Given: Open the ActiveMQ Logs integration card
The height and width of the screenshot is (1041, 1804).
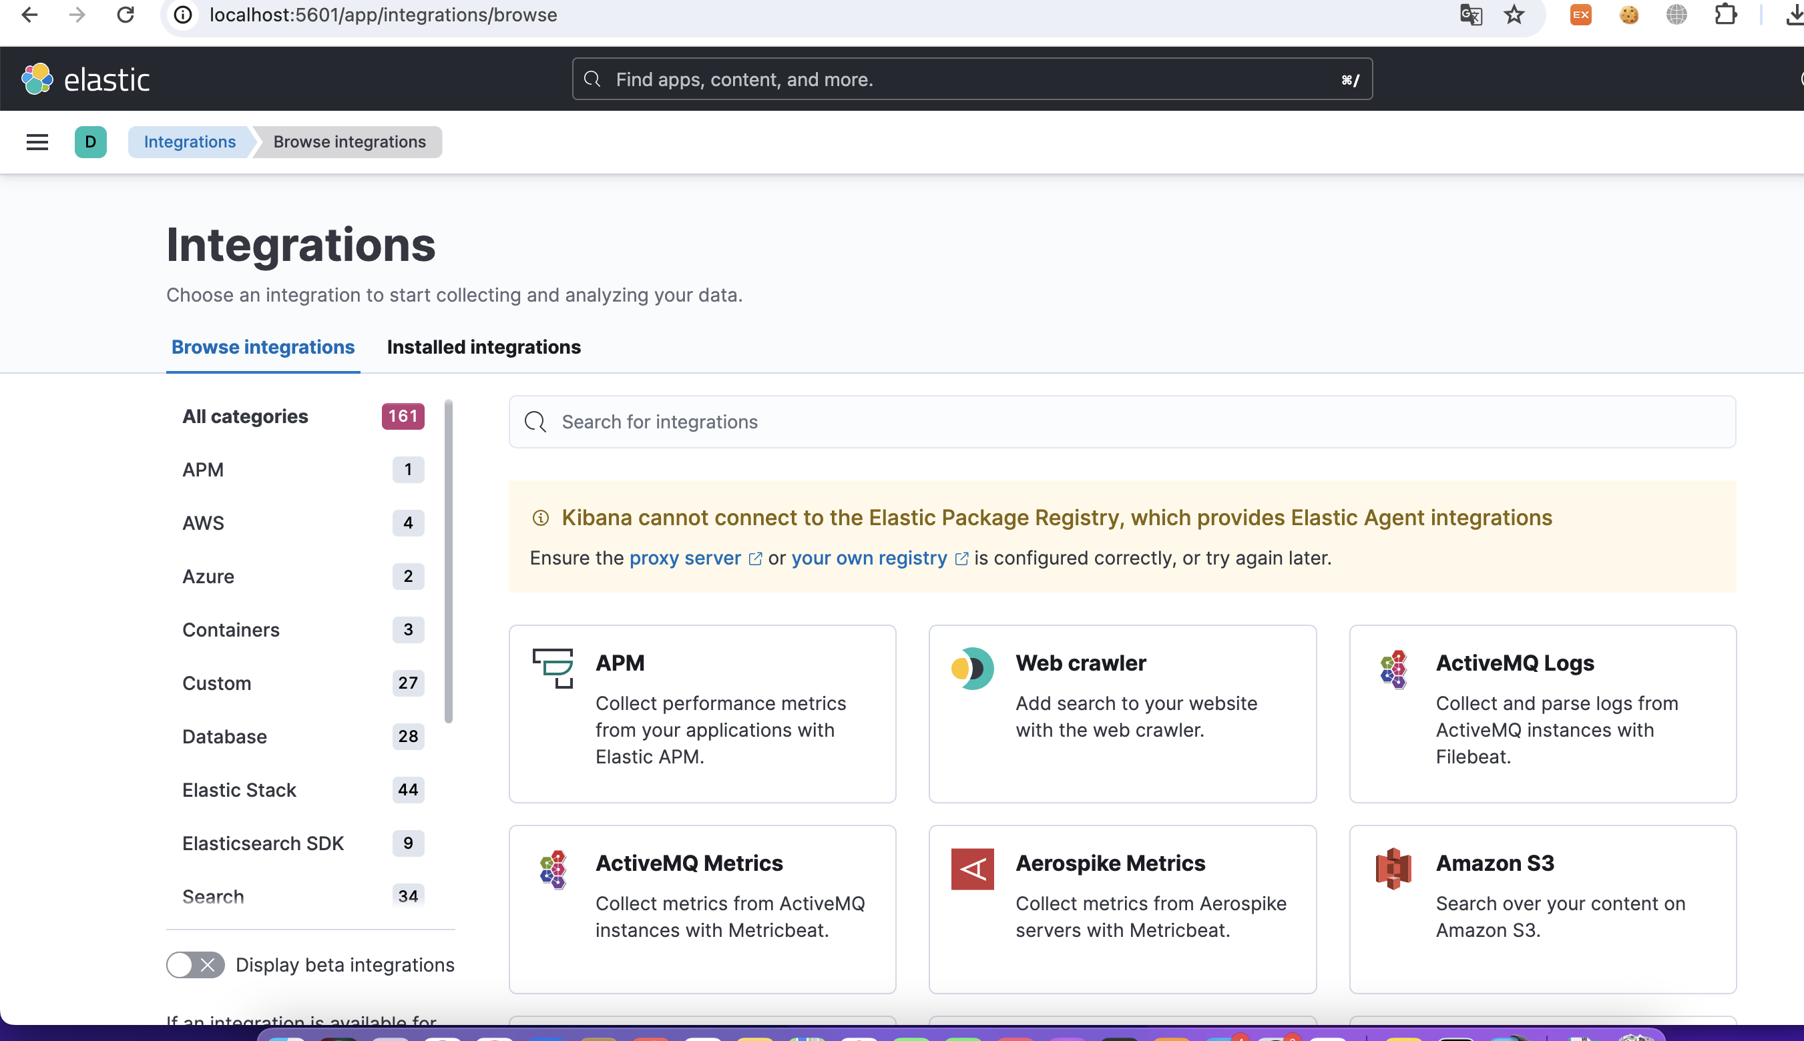Looking at the screenshot, I should click(1543, 714).
